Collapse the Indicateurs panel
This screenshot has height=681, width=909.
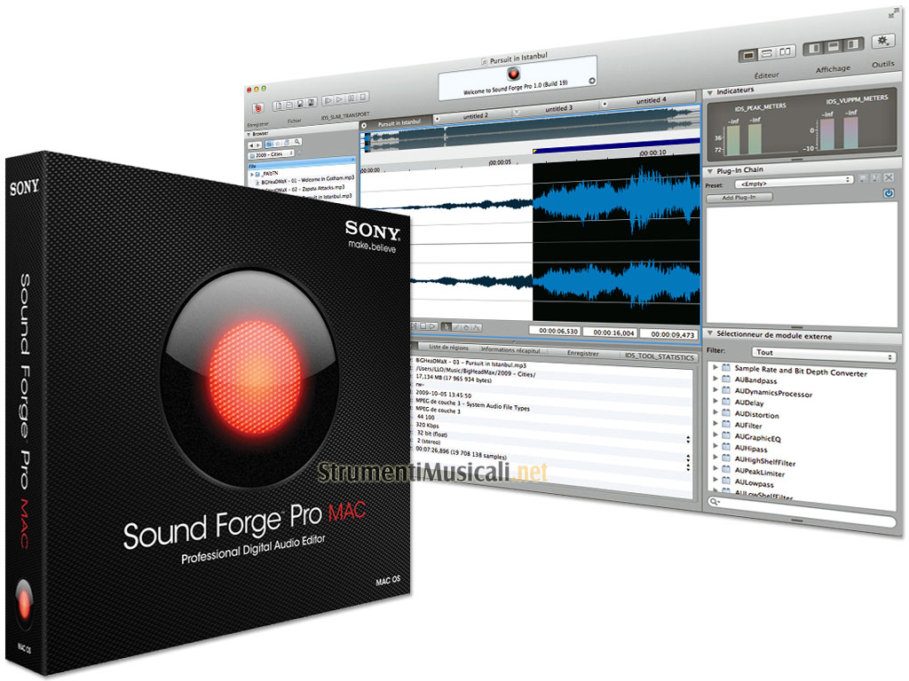(709, 92)
